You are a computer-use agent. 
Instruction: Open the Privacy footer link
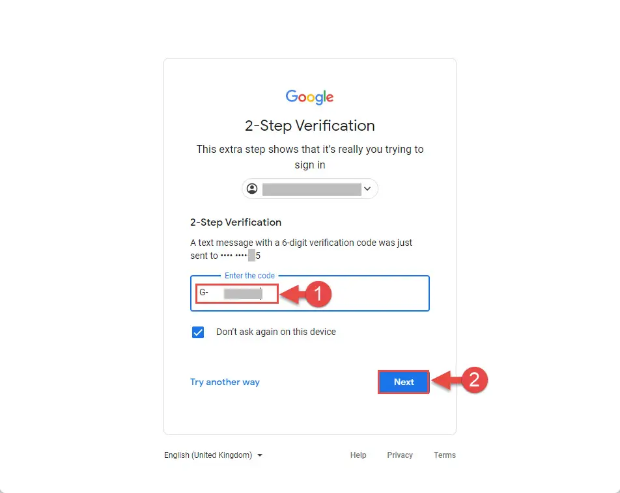point(400,455)
